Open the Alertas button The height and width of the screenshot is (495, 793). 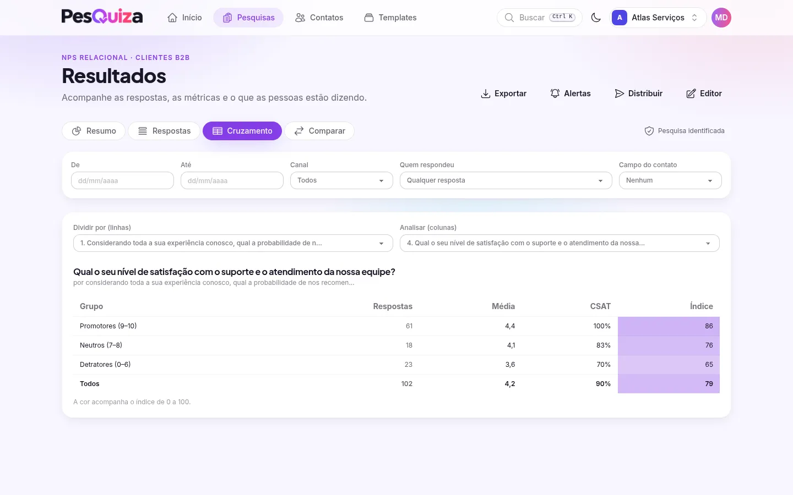coord(571,94)
